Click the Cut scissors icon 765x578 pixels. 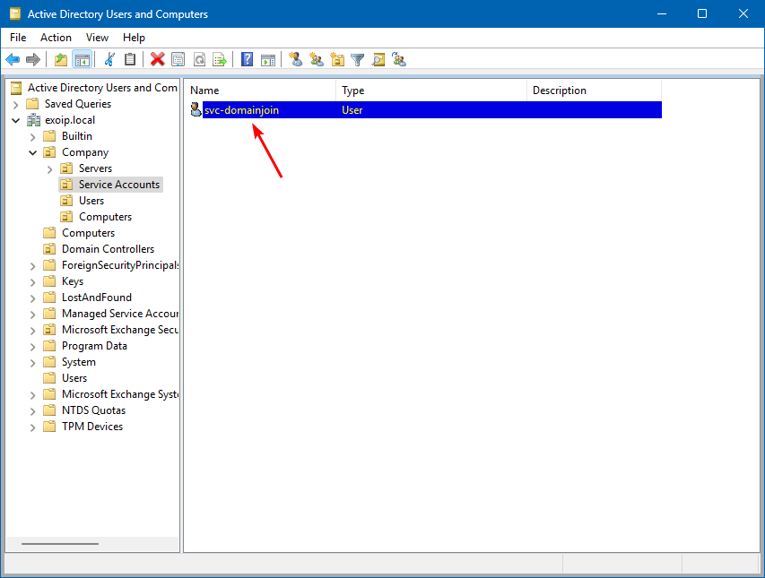click(109, 60)
